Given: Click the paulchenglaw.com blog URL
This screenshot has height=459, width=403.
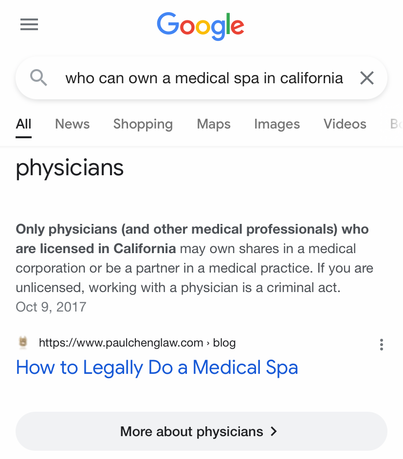Looking at the screenshot, I should (137, 343).
